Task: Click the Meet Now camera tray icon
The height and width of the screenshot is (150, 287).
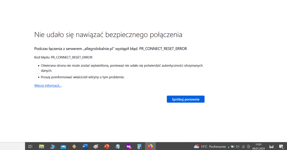Action: [x=249, y=147]
